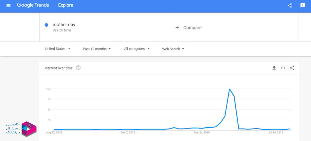Edit the 'mother day' search term

pos(64,25)
